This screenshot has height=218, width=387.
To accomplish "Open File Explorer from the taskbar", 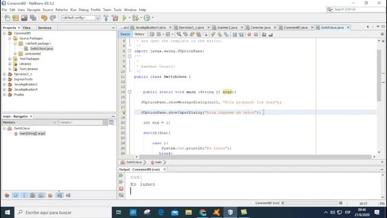I will (189, 213).
